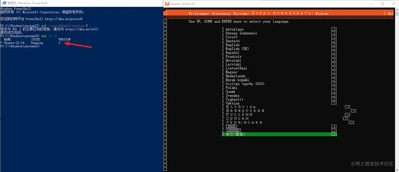Choose Català in the language list
The image size is (399, 172).
tap(279, 37)
